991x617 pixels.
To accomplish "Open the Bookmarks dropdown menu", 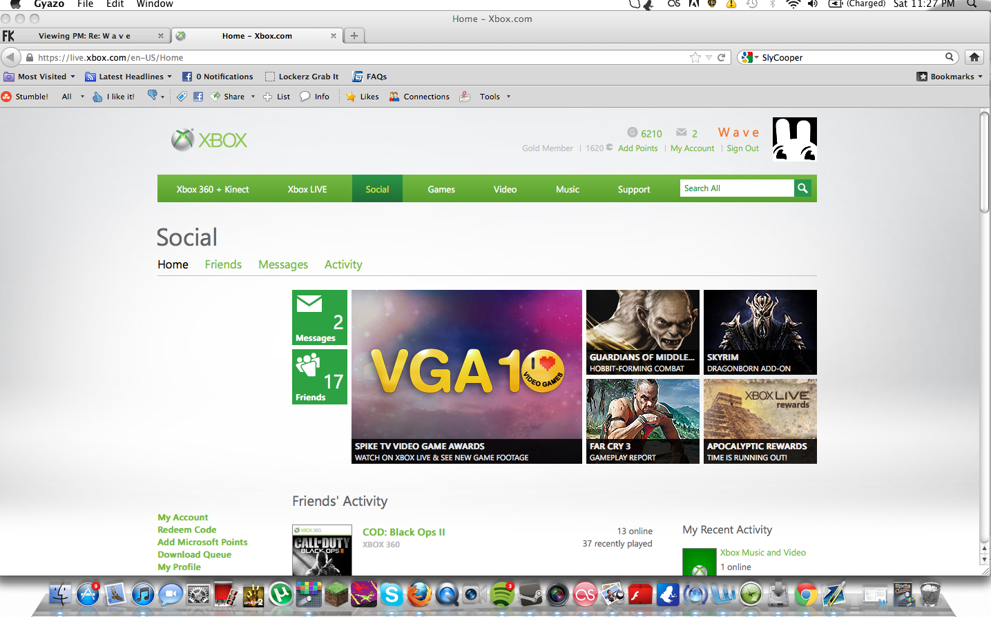I will (x=950, y=77).
